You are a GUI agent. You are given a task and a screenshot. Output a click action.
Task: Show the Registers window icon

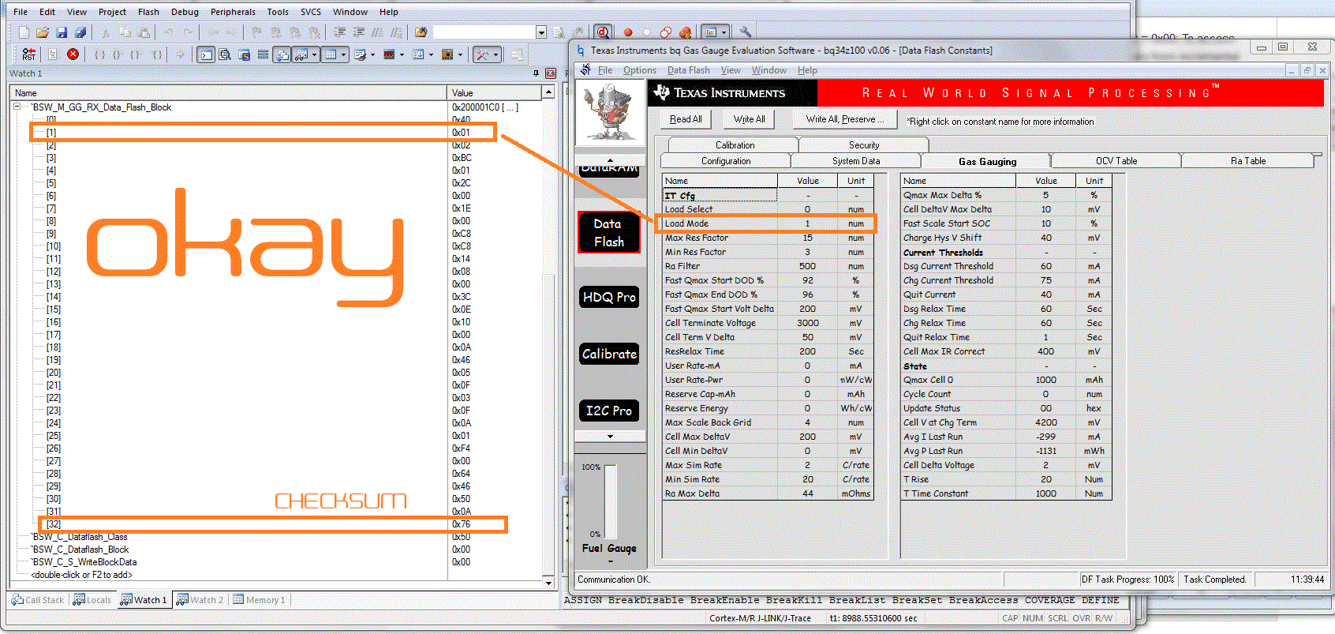point(263,54)
